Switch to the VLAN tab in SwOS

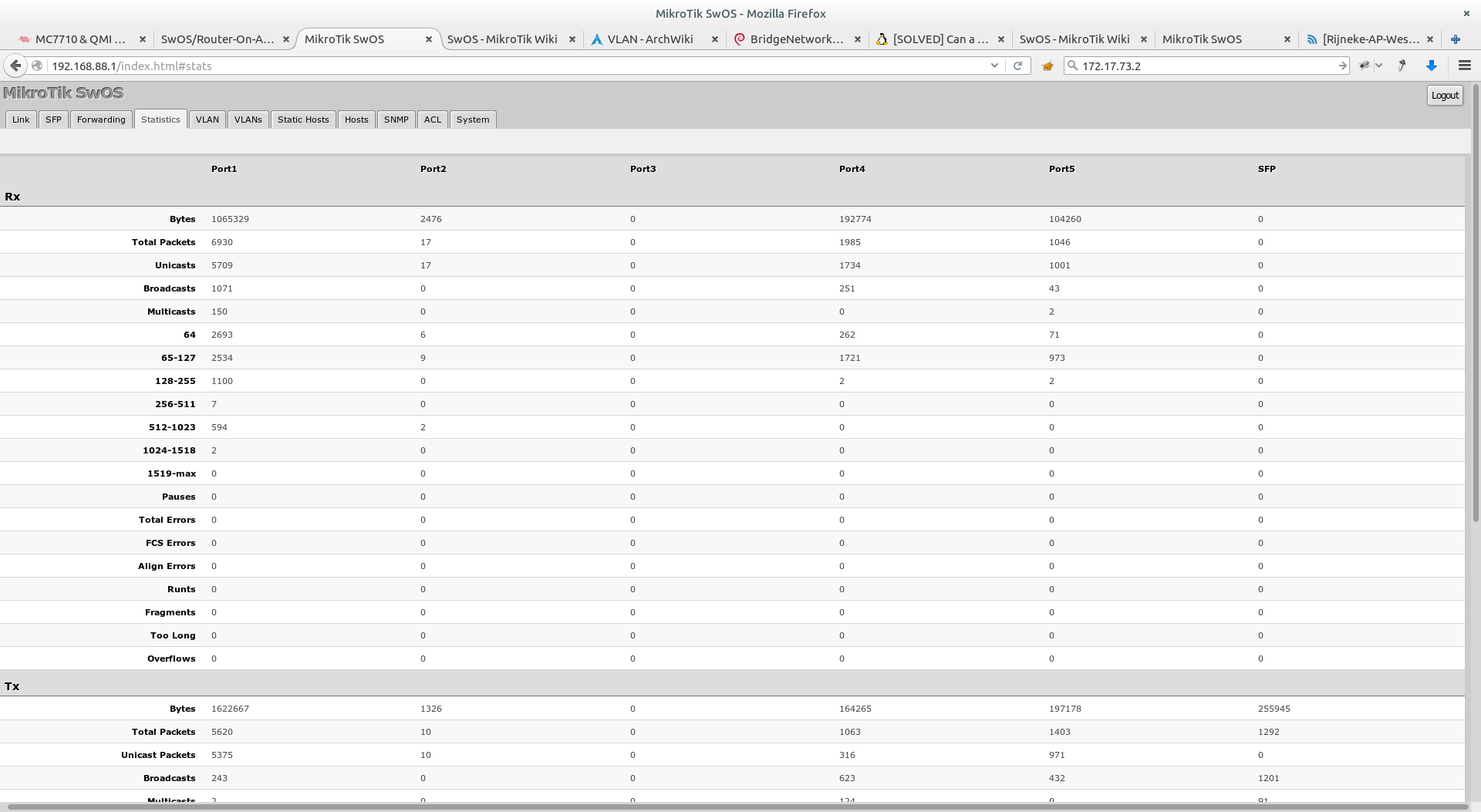[207, 120]
